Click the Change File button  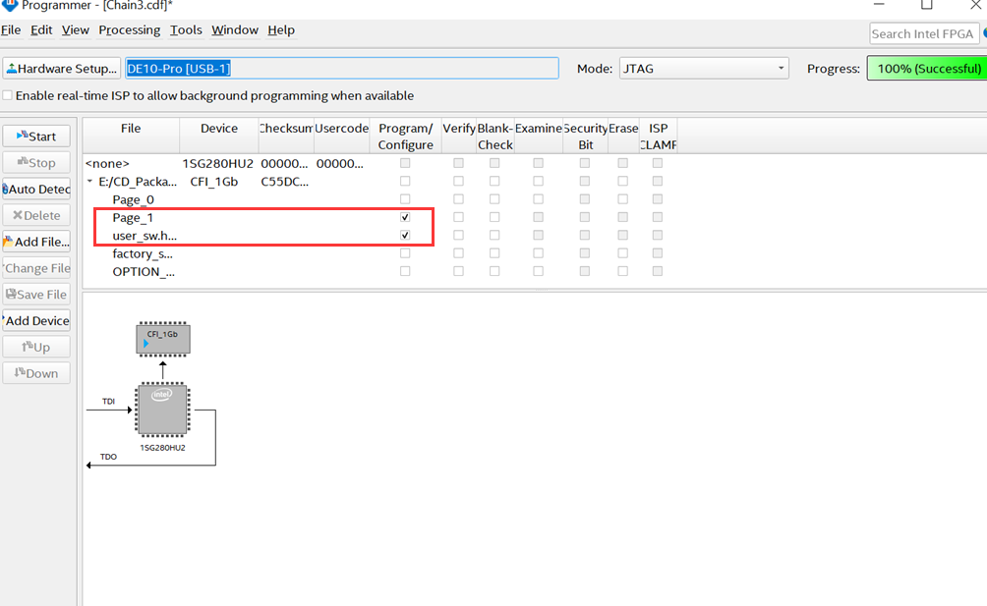(x=36, y=268)
